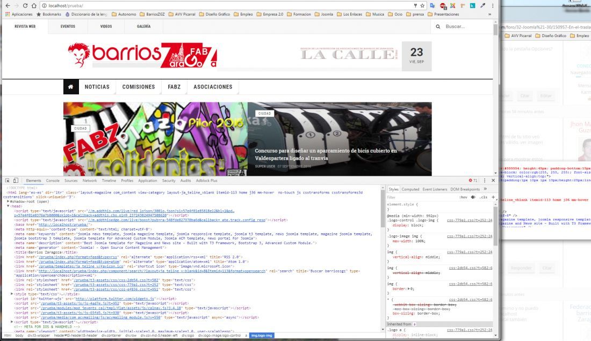Image resolution: width=591 pixels, height=341 pixels.
Task: Activate the DevTools element inspector icon
Action: 8,181
